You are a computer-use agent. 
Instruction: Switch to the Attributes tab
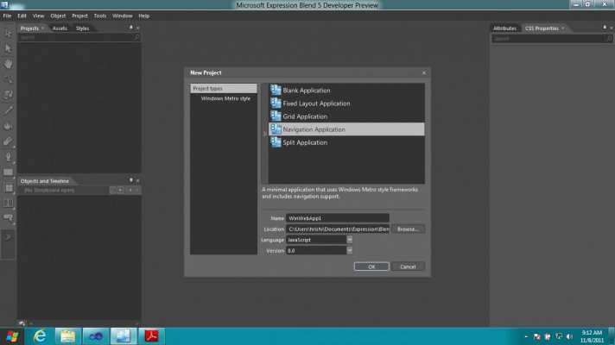[504, 28]
